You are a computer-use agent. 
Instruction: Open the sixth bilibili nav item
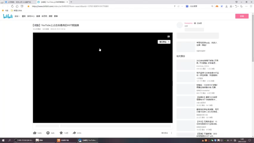[x=50, y=16]
